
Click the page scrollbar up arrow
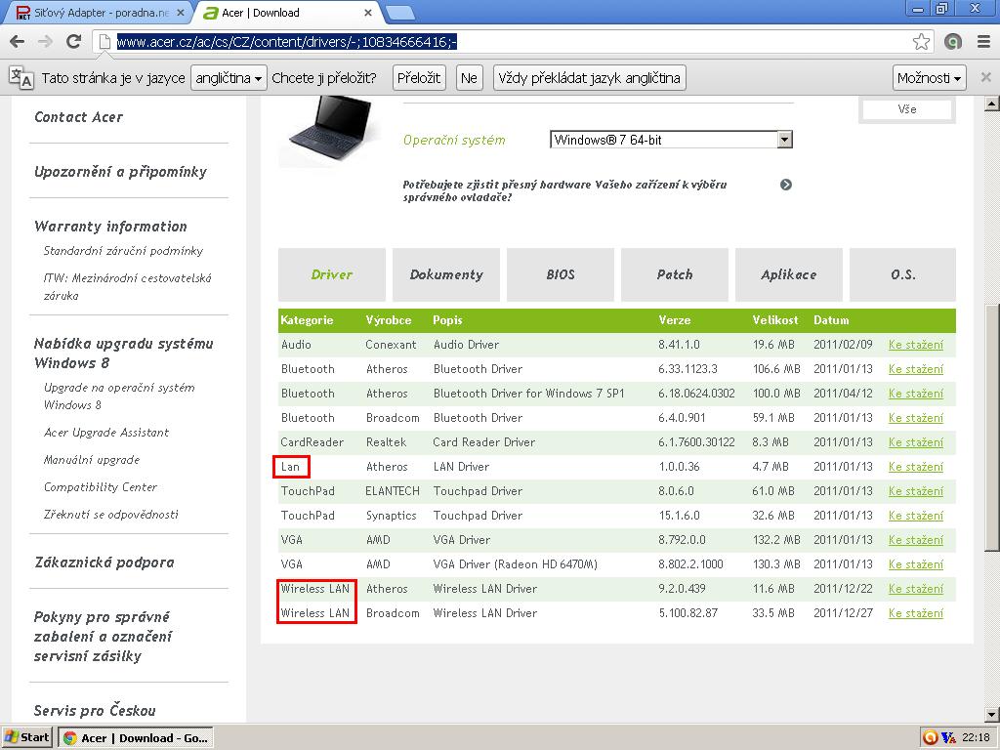pyautogui.click(x=991, y=104)
